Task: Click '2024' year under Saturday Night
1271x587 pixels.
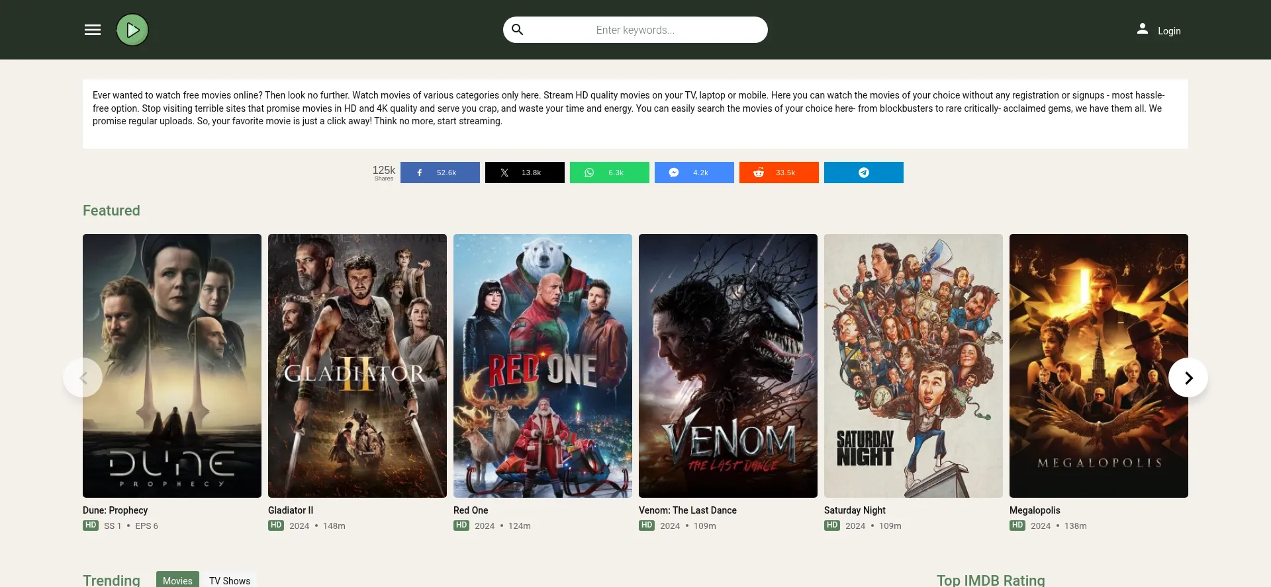Action: (855, 526)
